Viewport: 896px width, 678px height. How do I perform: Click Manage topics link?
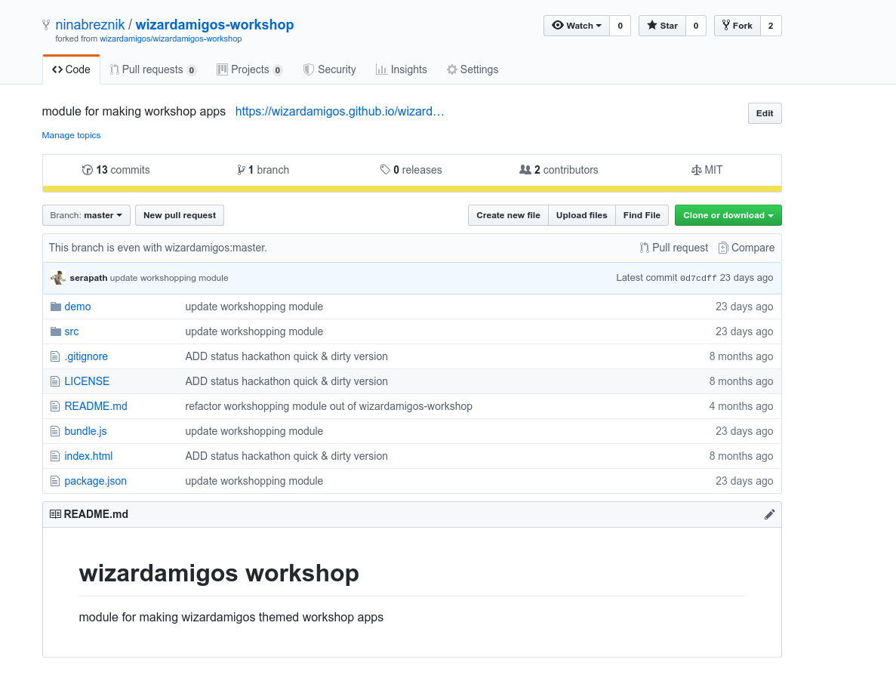click(x=71, y=135)
